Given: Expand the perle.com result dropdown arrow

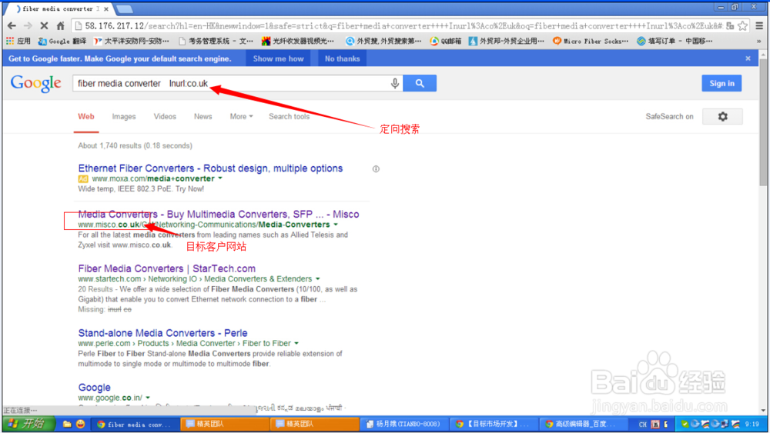Looking at the screenshot, I should pos(296,343).
